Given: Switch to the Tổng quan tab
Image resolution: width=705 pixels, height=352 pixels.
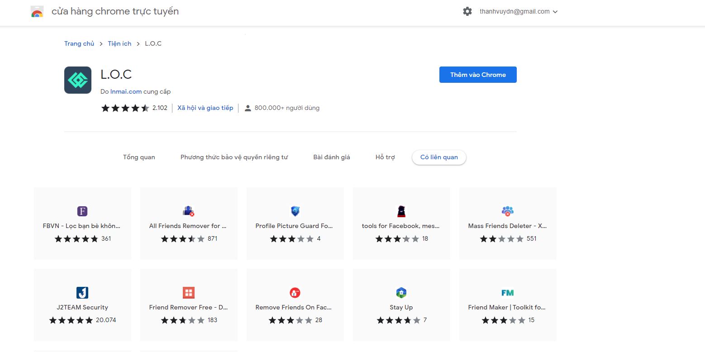Looking at the screenshot, I should [x=139, y=157].
